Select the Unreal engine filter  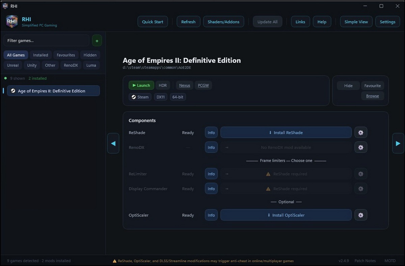pyautogui.click(x=13, y=65)
